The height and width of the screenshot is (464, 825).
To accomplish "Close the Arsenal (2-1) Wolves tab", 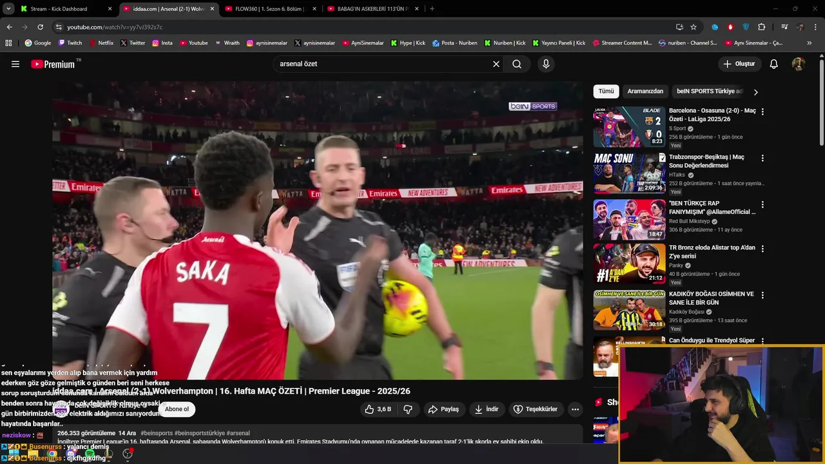I will 212,9.
